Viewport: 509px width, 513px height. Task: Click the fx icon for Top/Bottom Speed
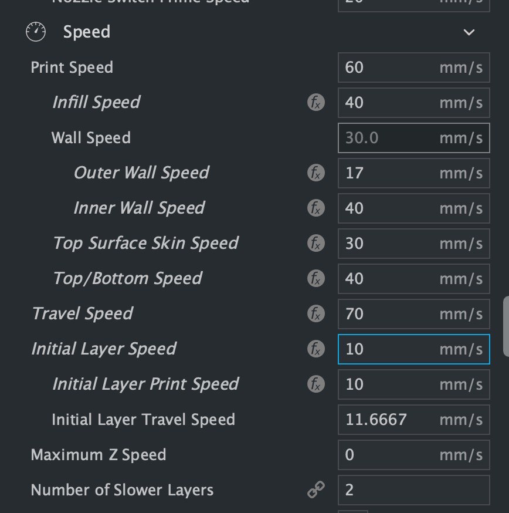(316, 278)
